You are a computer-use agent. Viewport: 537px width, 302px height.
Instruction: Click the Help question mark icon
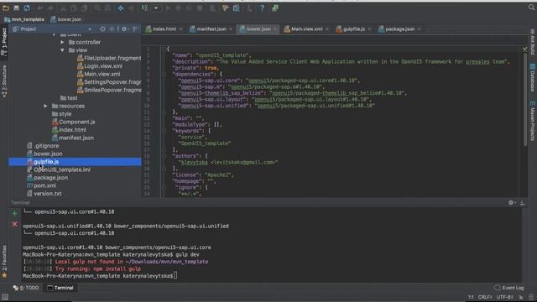tap(262, 8)
